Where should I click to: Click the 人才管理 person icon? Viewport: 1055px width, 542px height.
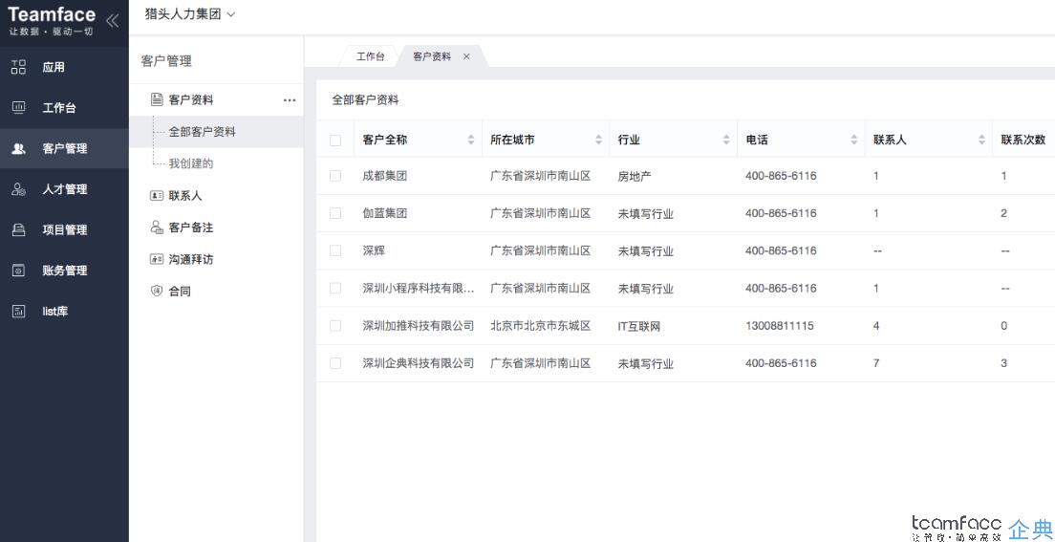(x=19, y=189)
